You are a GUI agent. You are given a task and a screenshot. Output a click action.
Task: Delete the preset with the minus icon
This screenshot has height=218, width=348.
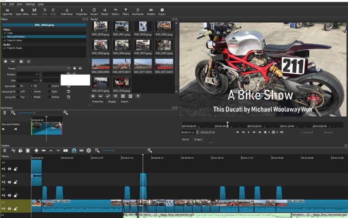[80, 68]
